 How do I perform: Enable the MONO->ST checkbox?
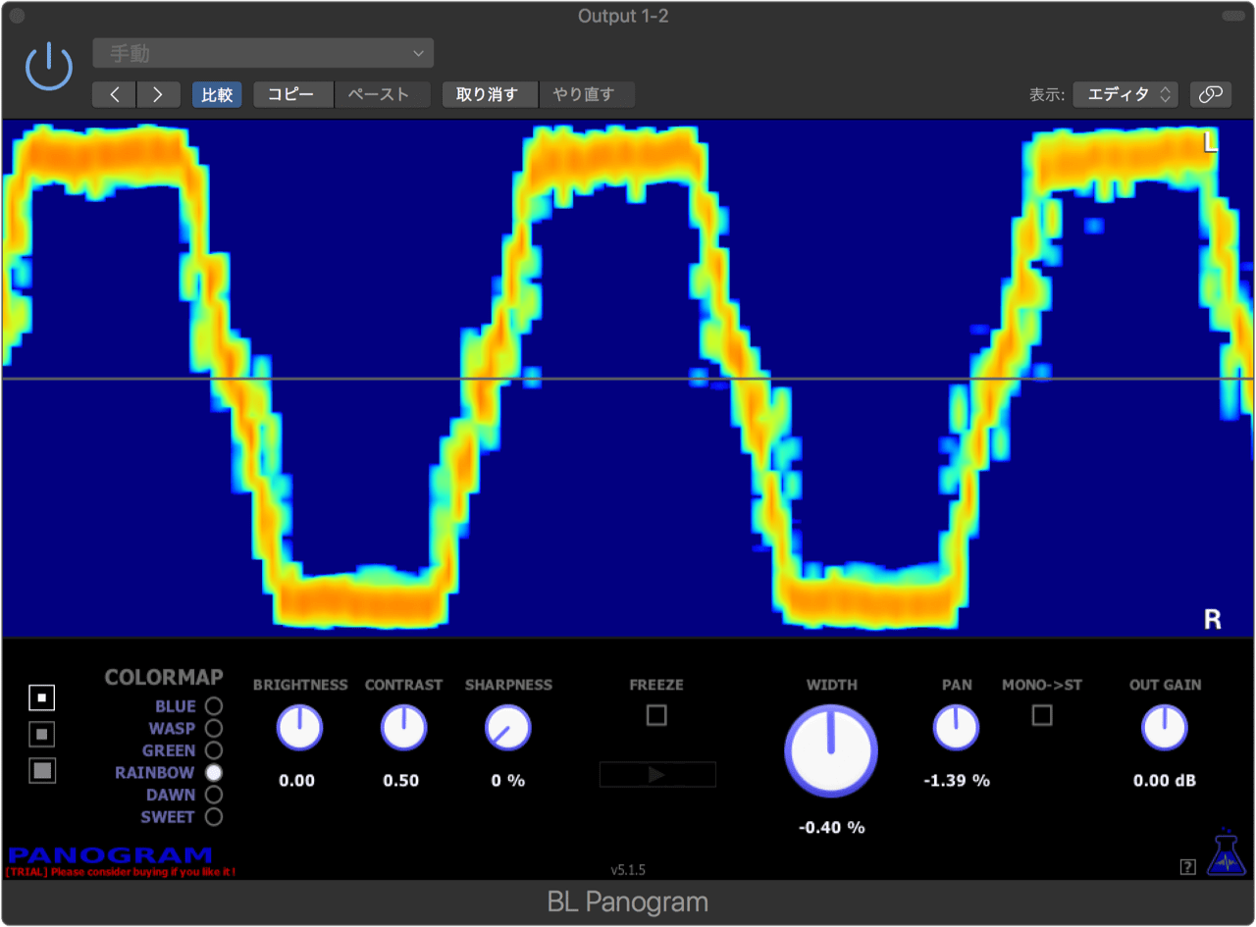point(1042,715)
